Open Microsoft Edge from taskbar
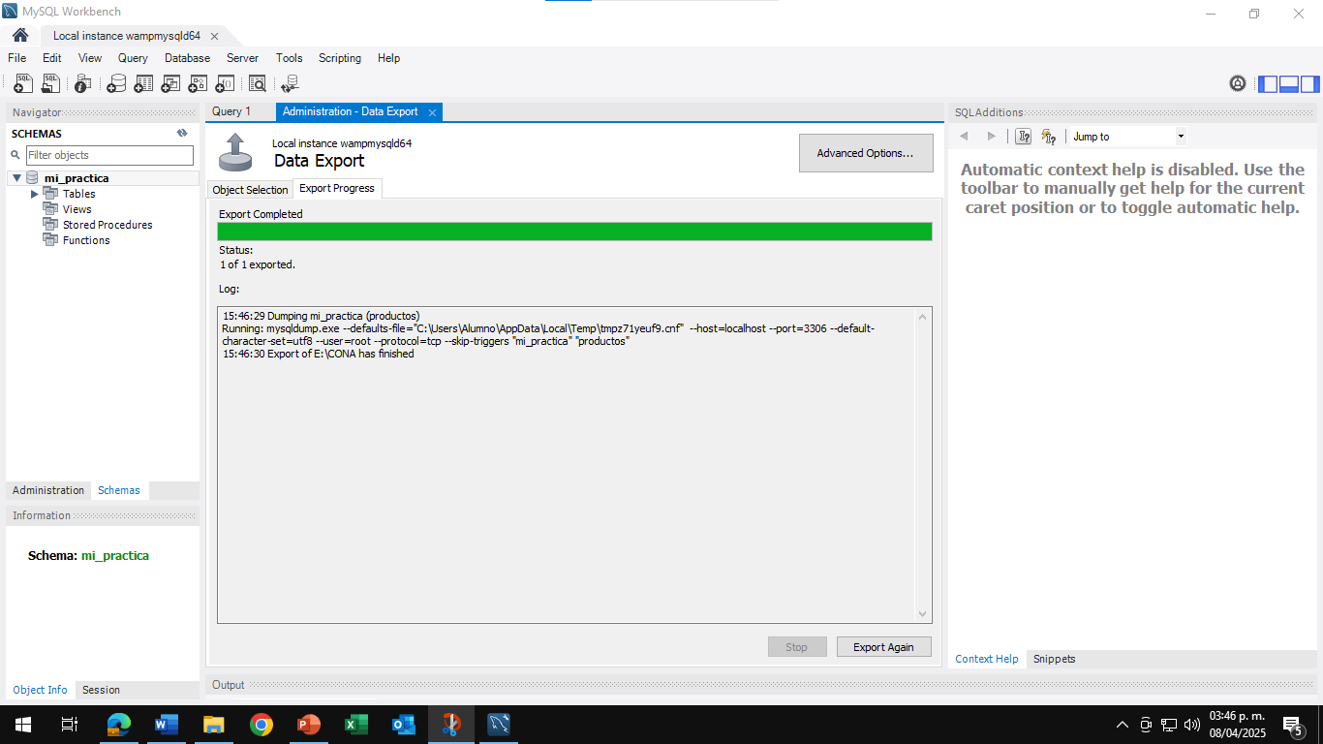 [119, 725]
